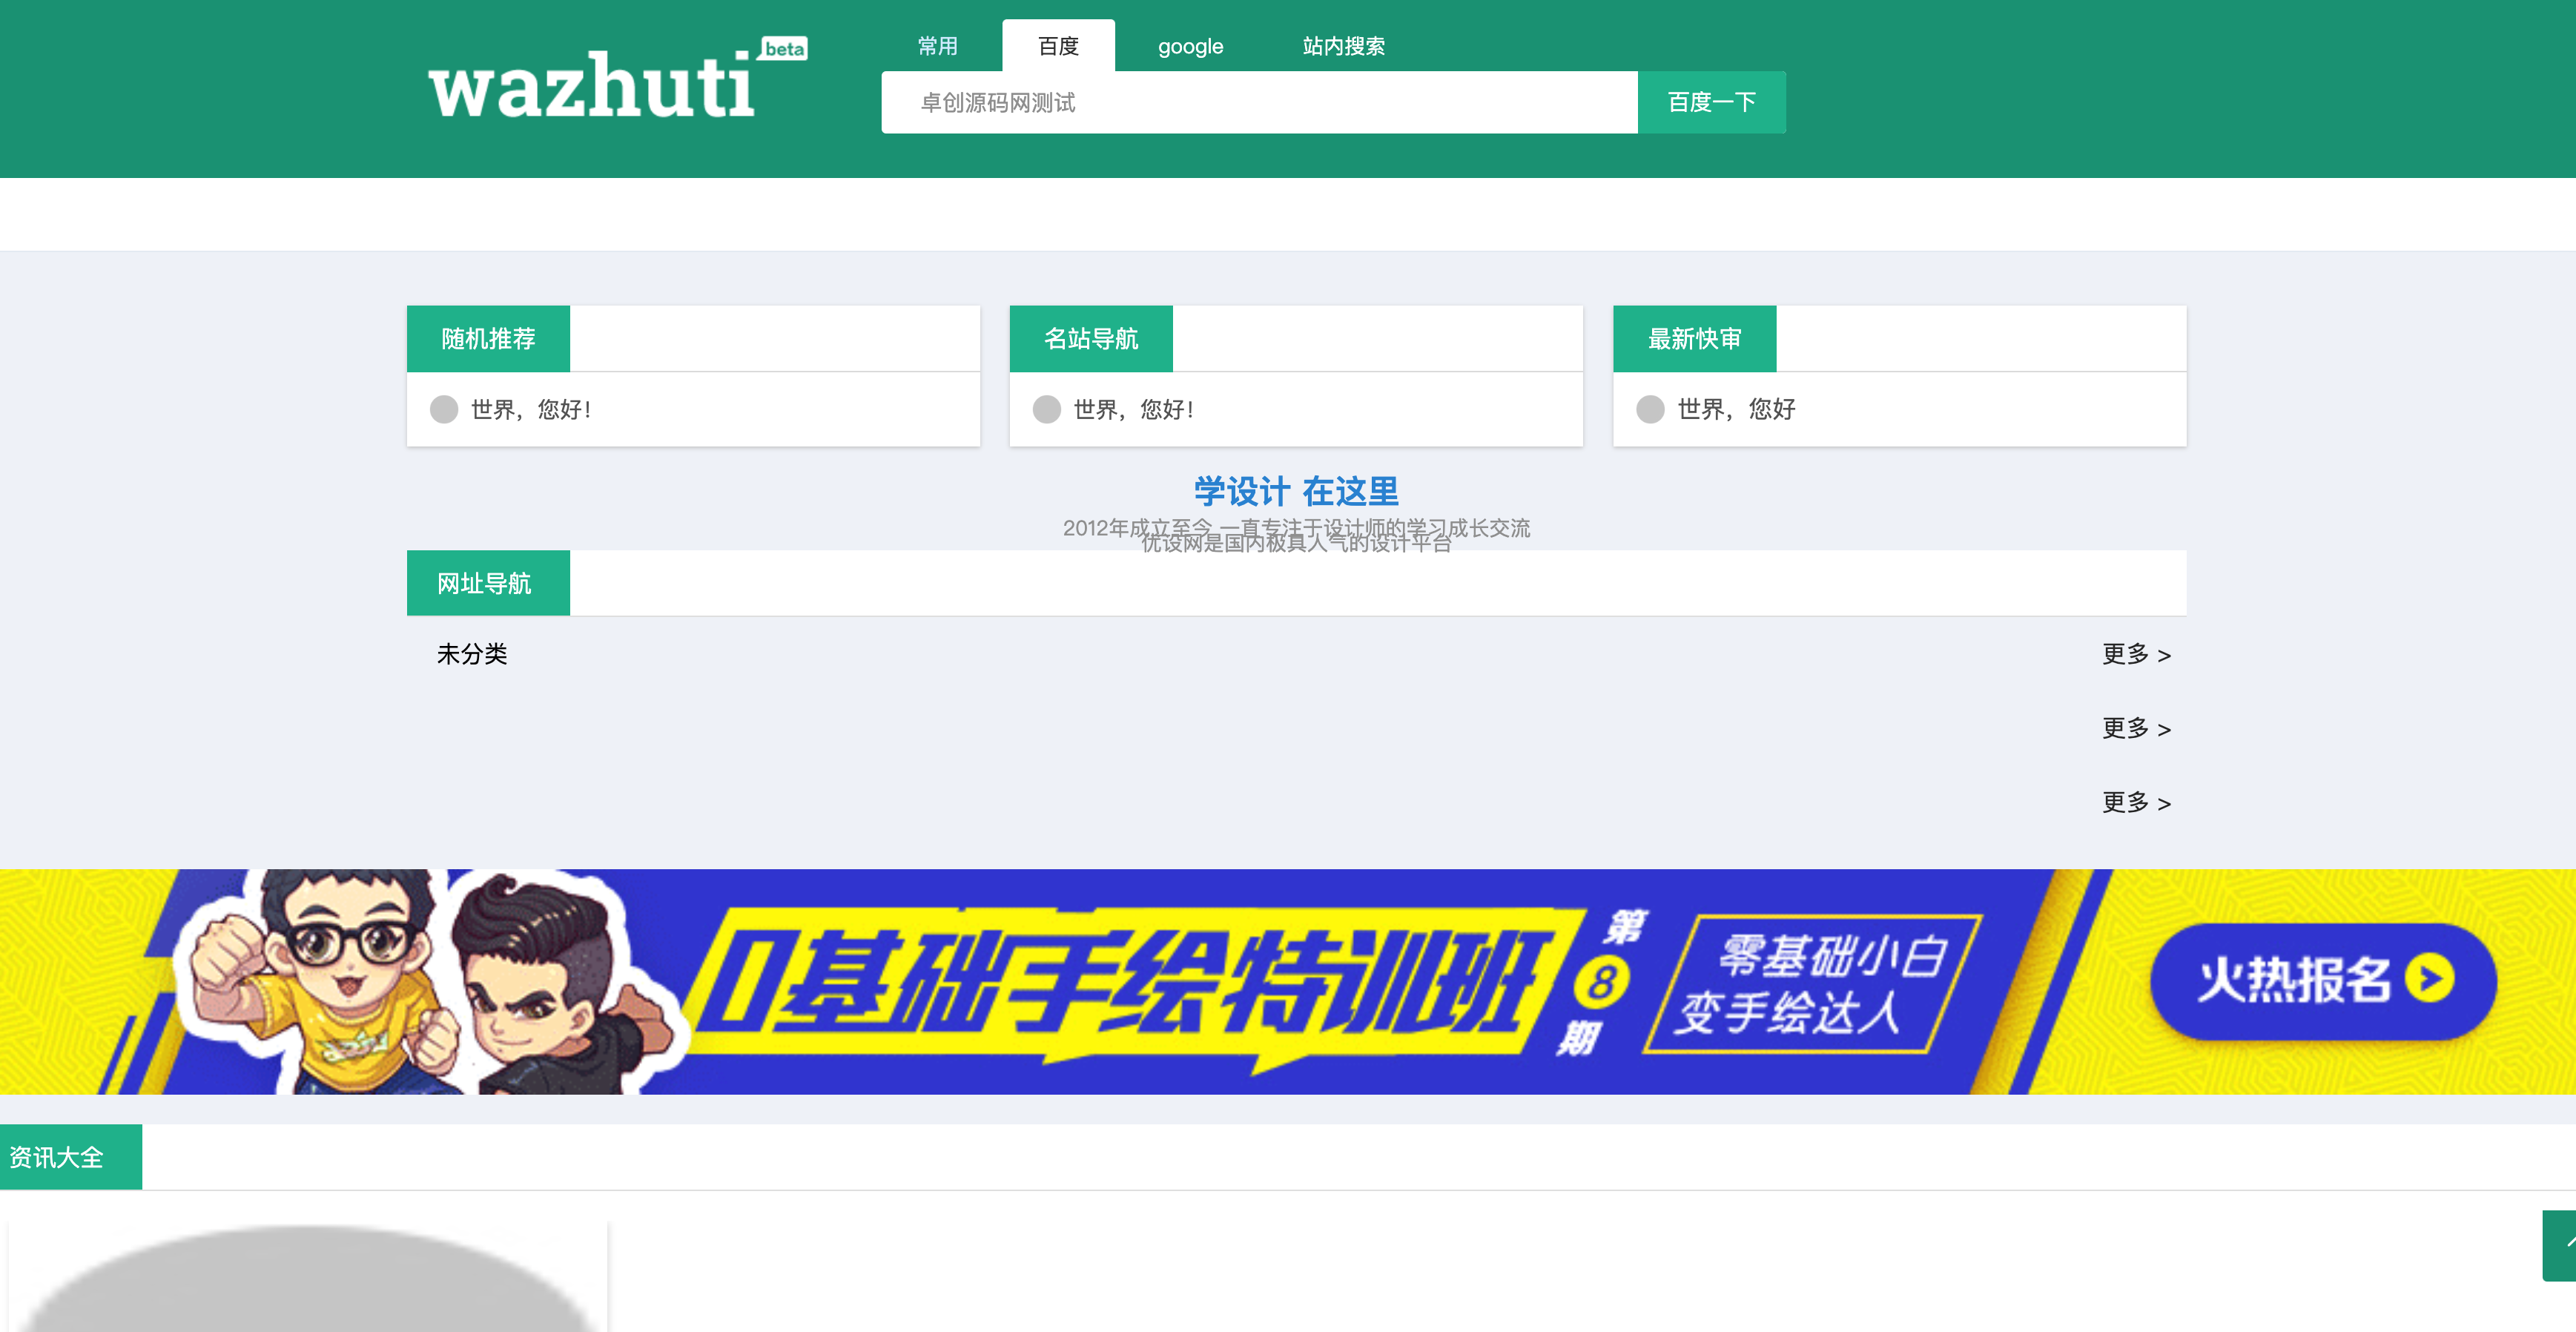Viewport: 2576px width, 1332px height.
Task: Open the 站内搜索 tab
Action: click(1343, 46)
